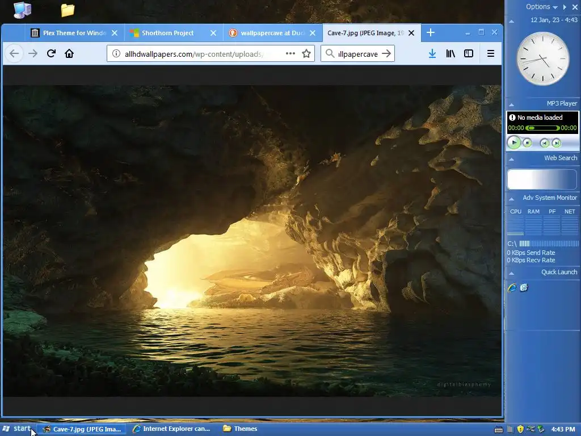The width and height of the screenshot is (581, 436).
Task: Open the tray keyboard icon
Action: tap(499, 429)
